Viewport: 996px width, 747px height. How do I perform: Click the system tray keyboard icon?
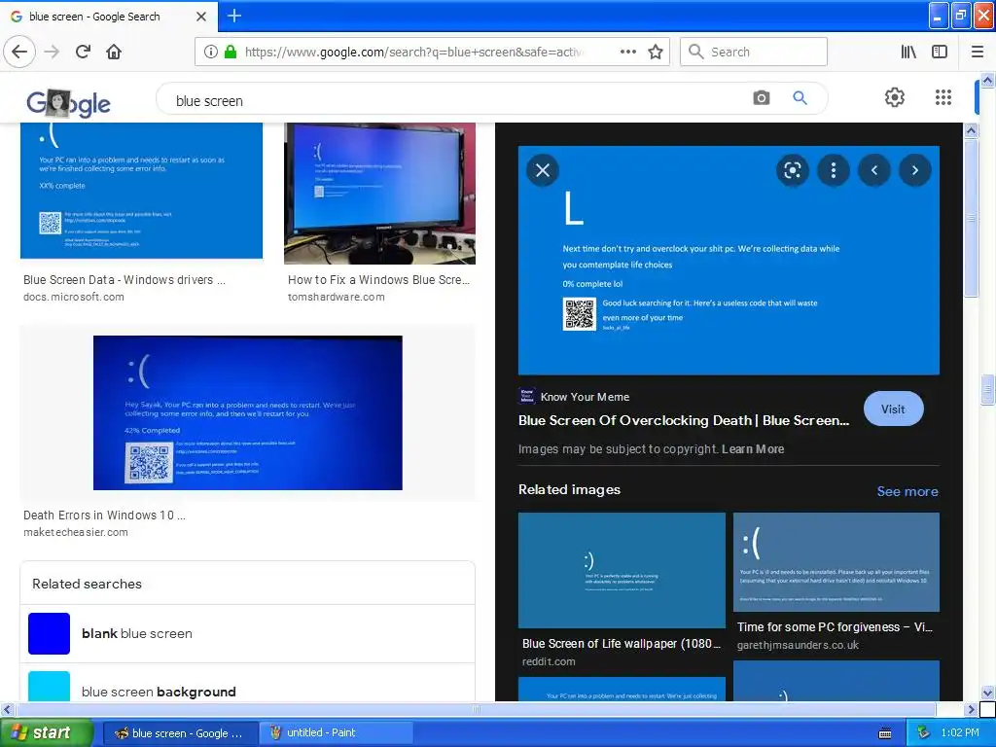tap(885, 733)
